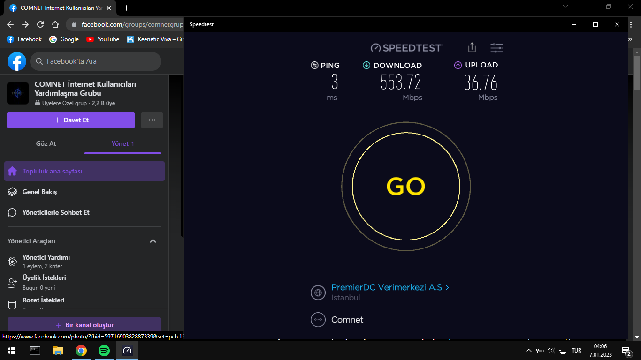The width and height of the screenshot is (641, 360).
Task: Click the upload arrow icon
Action: click(458, 65)
